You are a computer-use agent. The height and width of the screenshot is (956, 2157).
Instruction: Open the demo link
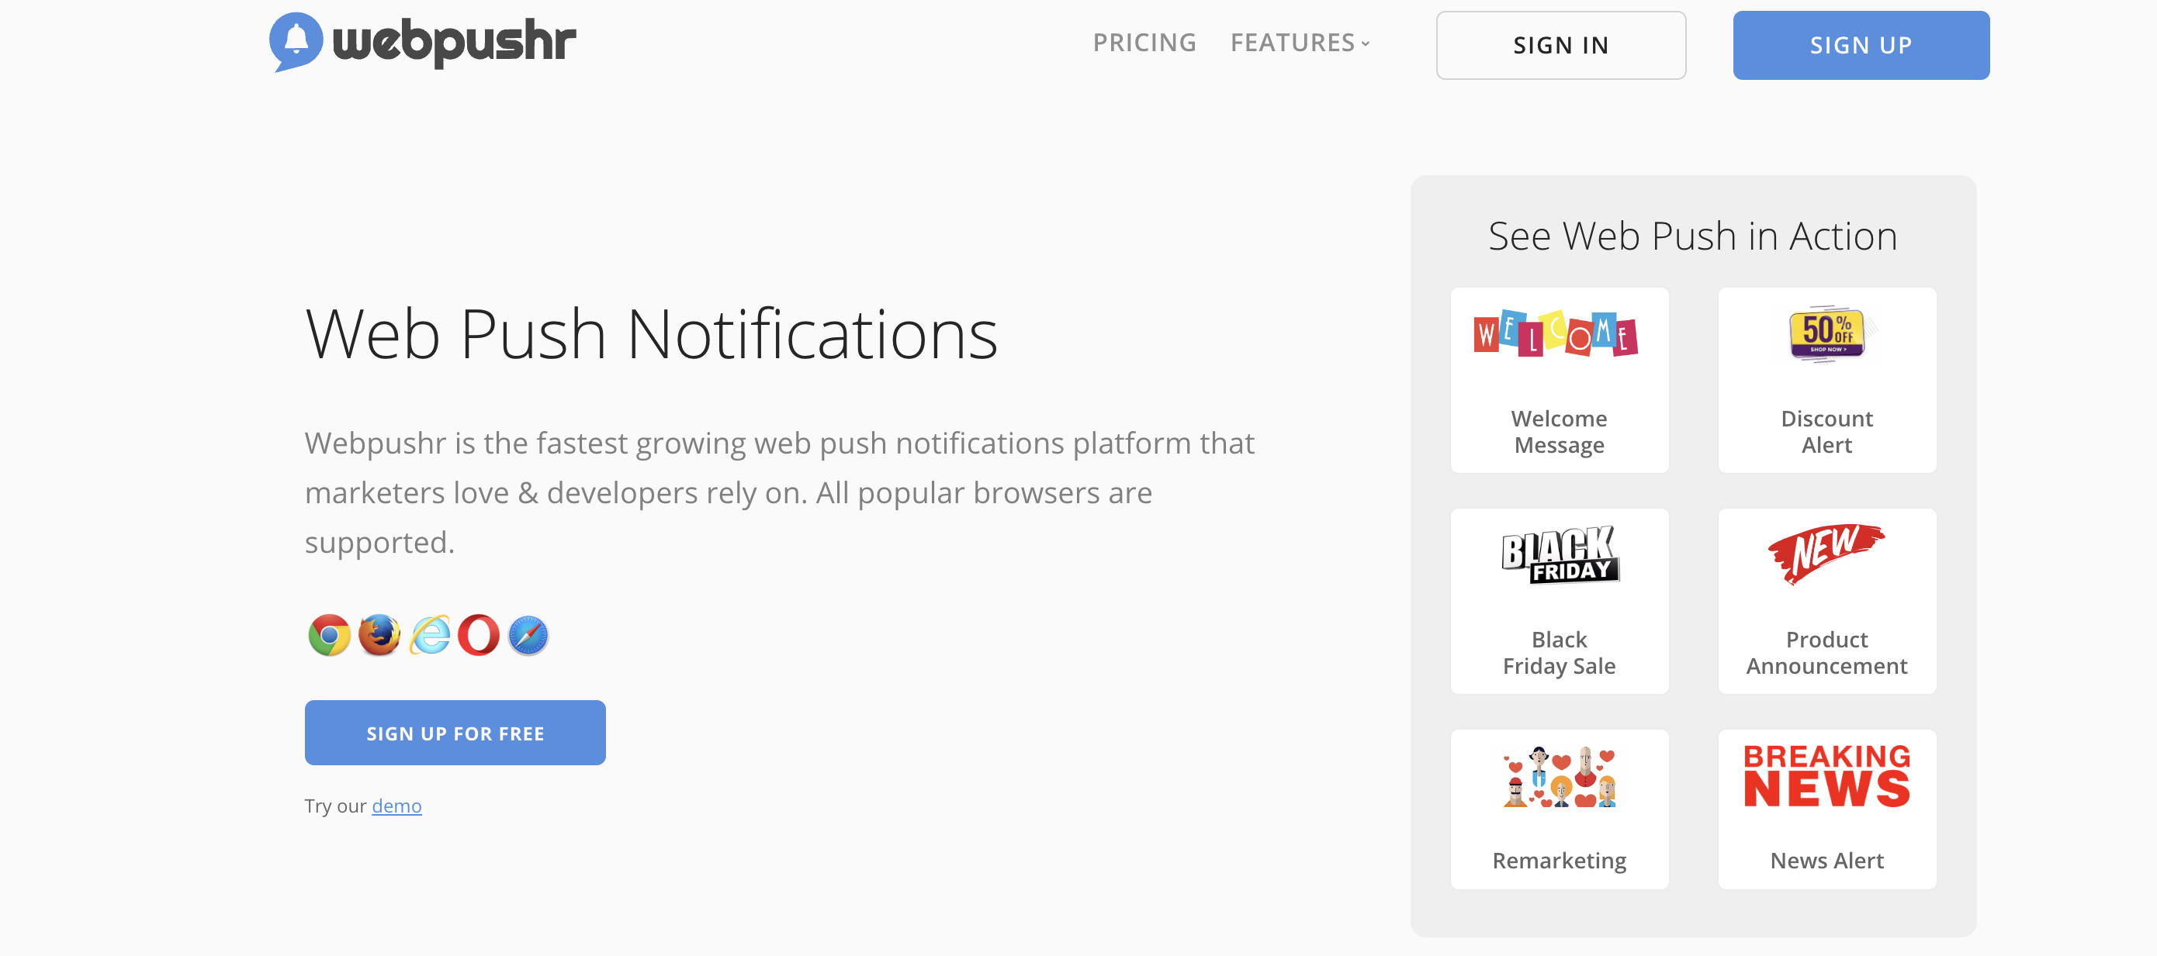coord(397,806)
